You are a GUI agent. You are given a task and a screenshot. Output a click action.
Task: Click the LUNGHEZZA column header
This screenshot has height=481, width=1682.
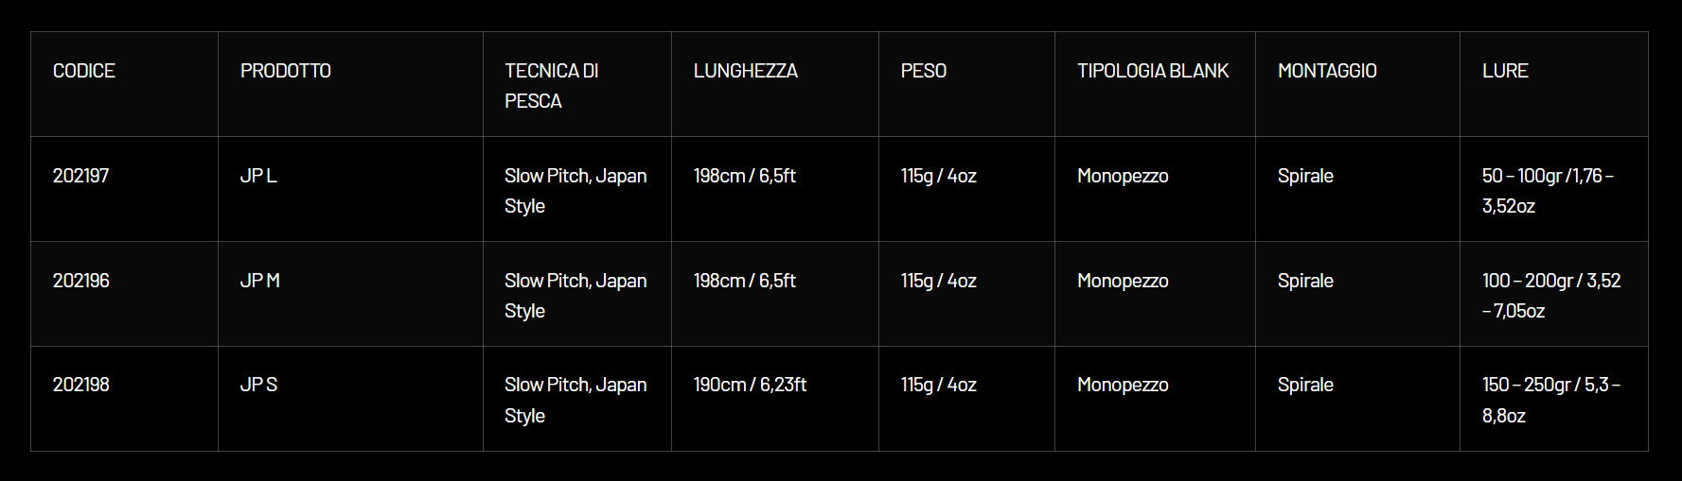[746, 71]
